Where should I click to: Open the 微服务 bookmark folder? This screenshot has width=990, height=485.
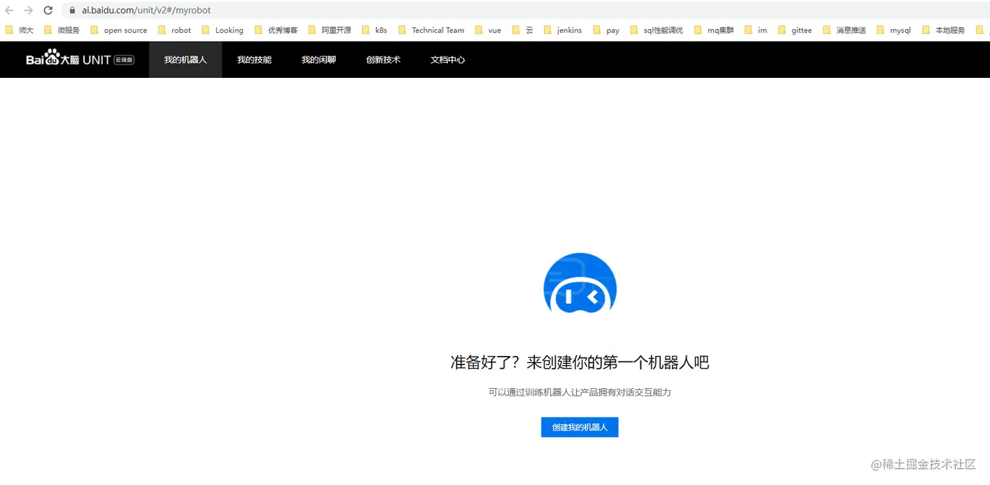62,30
